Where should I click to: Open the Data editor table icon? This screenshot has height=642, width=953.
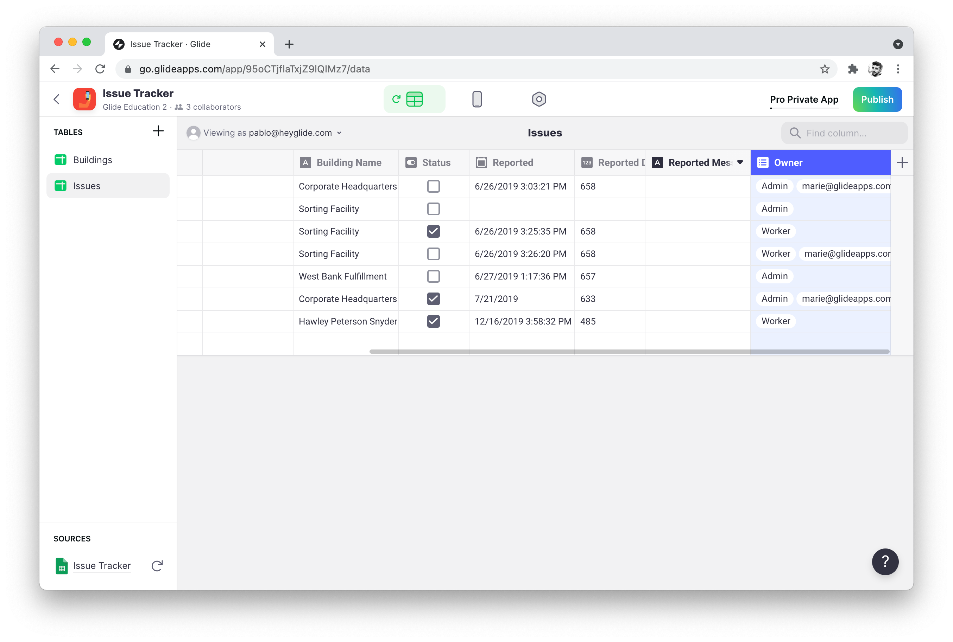(x=414, y=99)
